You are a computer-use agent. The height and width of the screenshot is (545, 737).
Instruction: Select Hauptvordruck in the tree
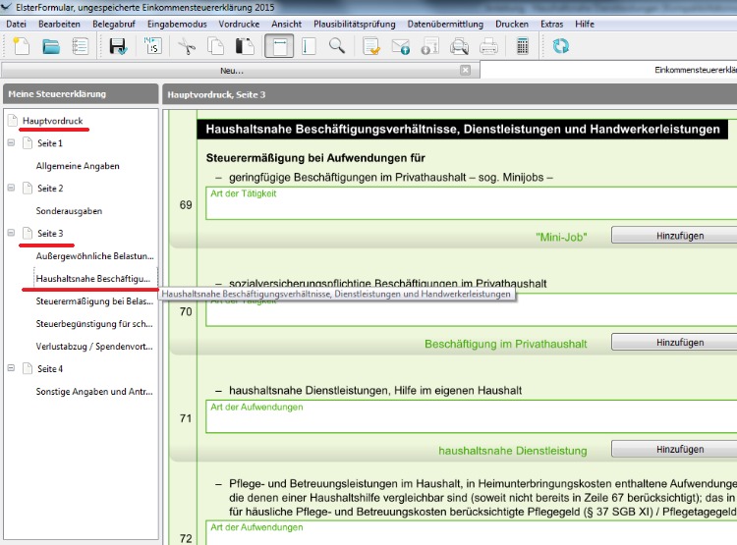click(52, 121)
